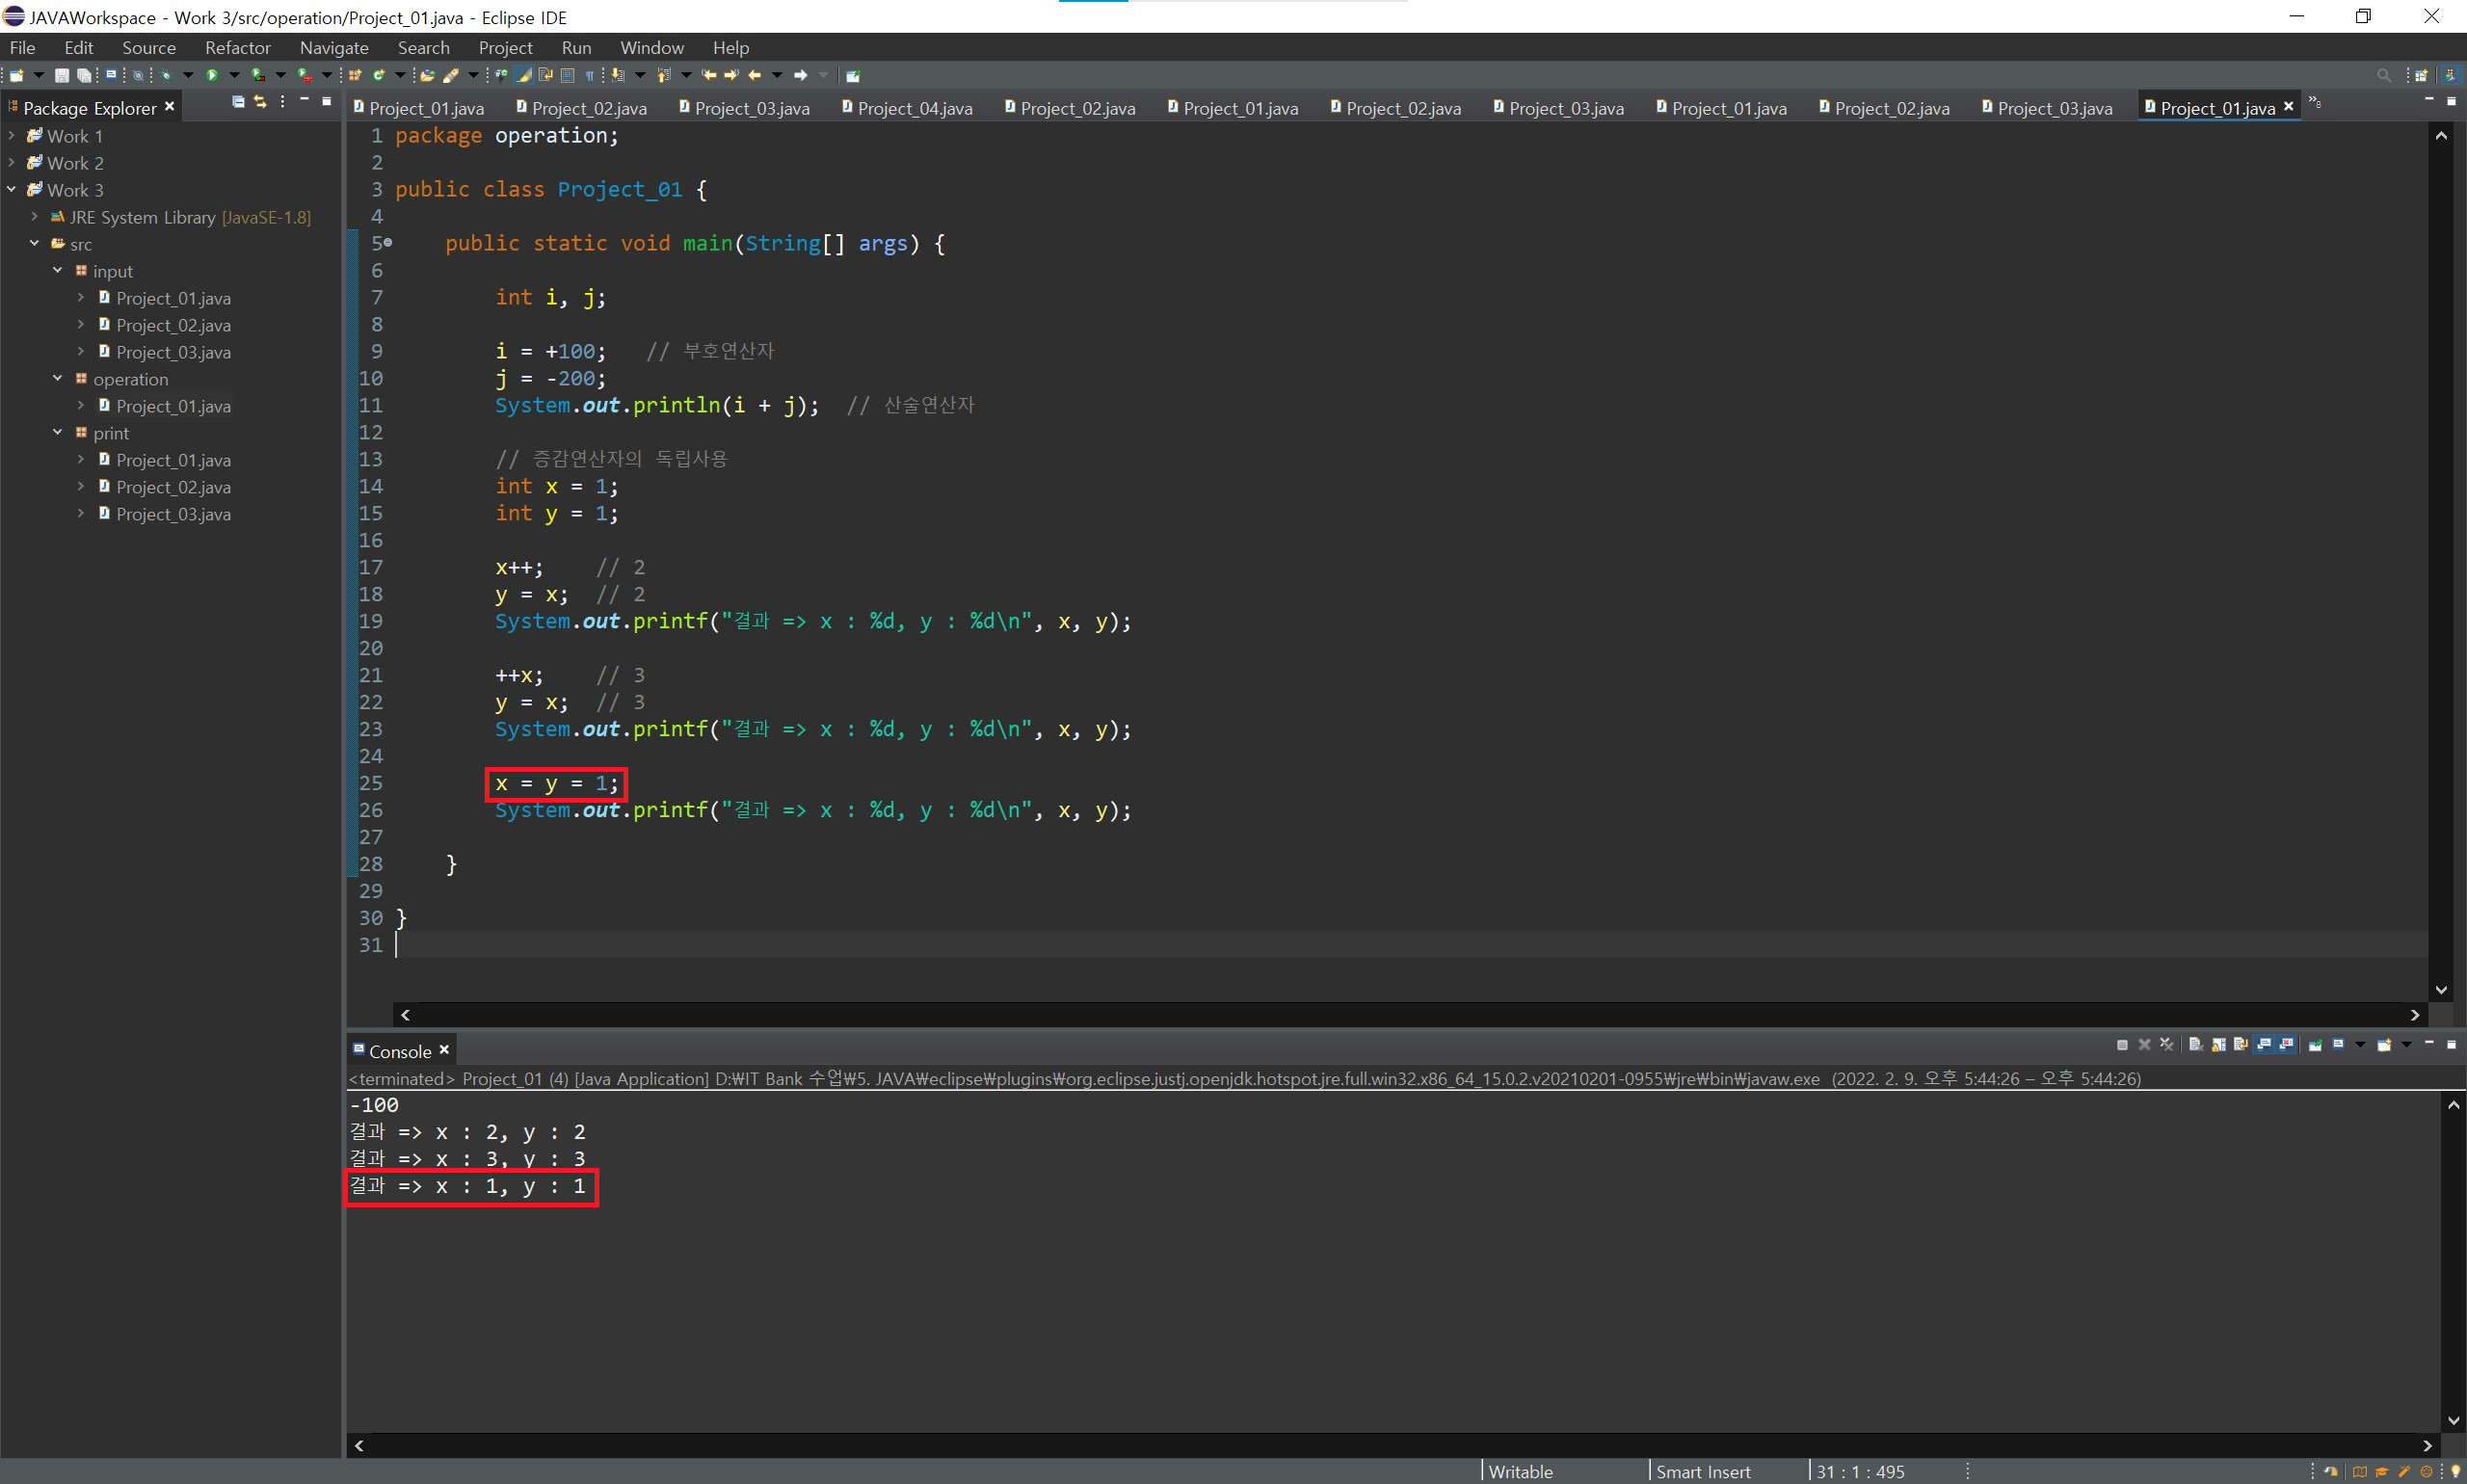Click the Save All toolbar icon
Image resolution: width=2467 pixels, height=1484 pixels.
pyautogui.click(x=84, y=75)
